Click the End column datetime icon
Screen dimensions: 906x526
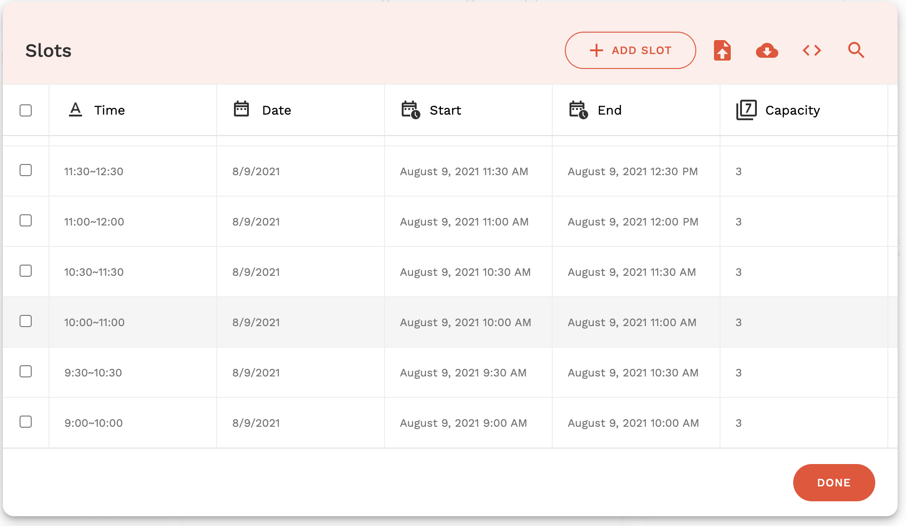578,110
